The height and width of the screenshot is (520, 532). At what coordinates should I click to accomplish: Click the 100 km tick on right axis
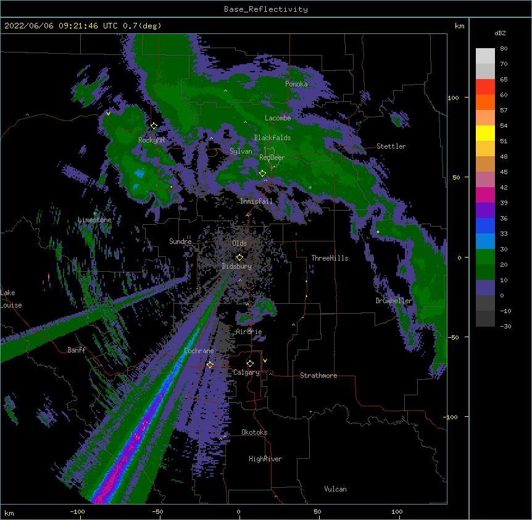(454, 98)
